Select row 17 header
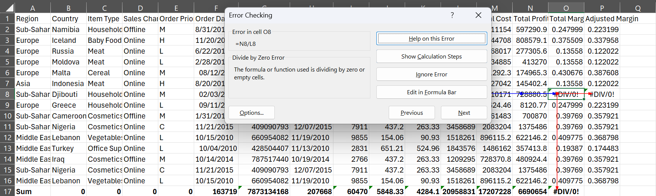 pos(7,192)
